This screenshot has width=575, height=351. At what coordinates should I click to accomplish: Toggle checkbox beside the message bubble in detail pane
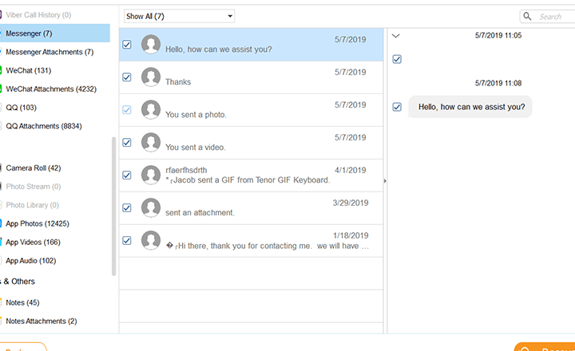point(397,107)
